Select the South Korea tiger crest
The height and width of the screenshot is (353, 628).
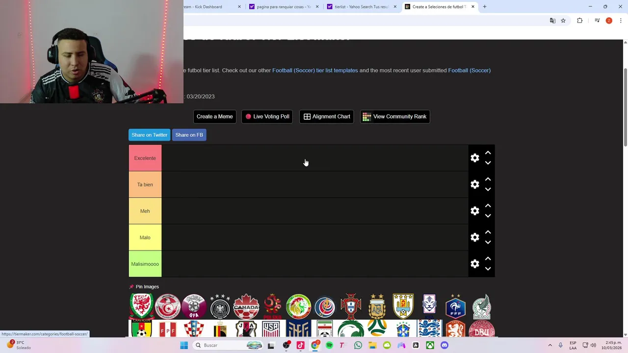click(x=429, y=306)
